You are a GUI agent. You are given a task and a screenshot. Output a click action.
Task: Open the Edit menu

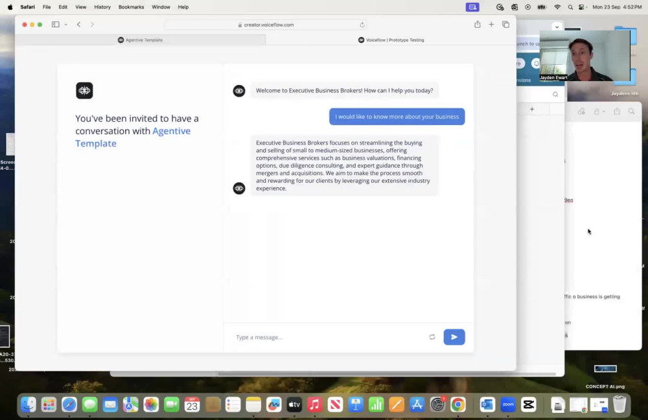63,7
